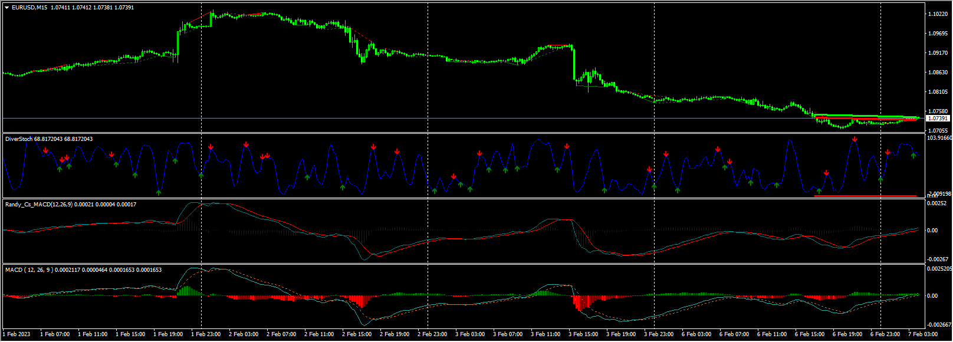Click the 3 Feb 19:00 time label
Screen dimensions: 953x342
pos(621,334)
